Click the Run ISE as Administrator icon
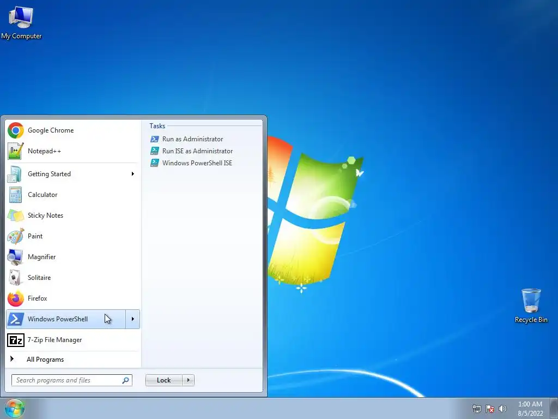 (x=154, y=151)
